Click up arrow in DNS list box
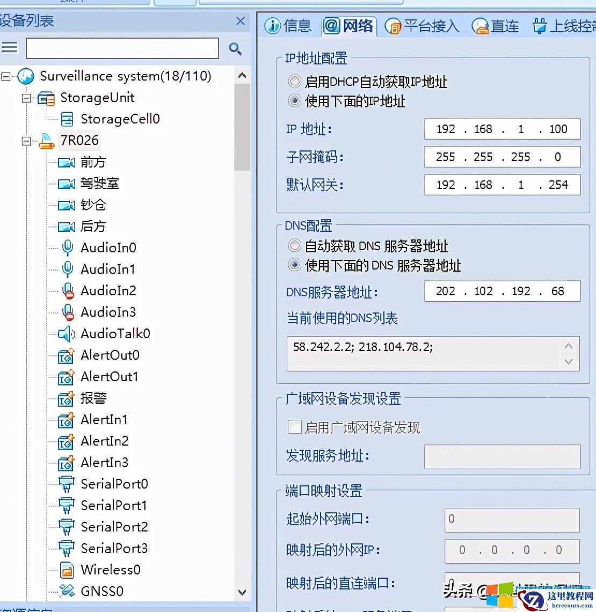The width and height of the screenshot is (596, 612). click(569, 346)
